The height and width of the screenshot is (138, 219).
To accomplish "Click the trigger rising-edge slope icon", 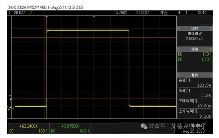I will [179, 13].
